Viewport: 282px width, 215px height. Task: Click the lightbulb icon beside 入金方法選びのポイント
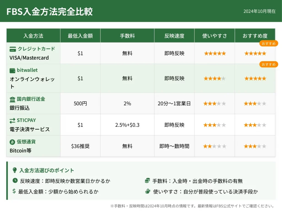pos(15,170)
